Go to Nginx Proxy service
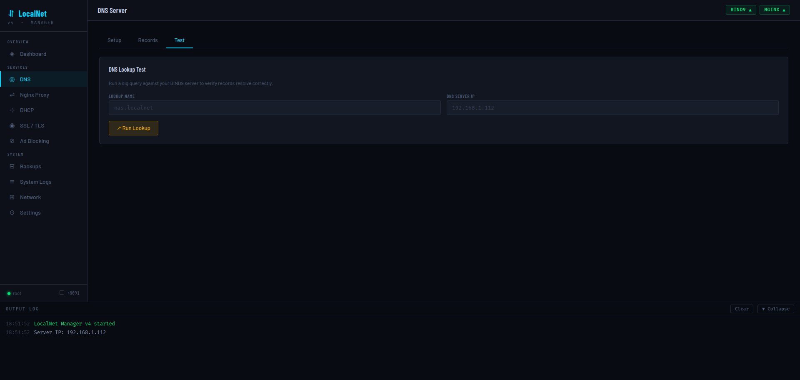This screenshot has height=380, width=800. (x=43, y=95)
